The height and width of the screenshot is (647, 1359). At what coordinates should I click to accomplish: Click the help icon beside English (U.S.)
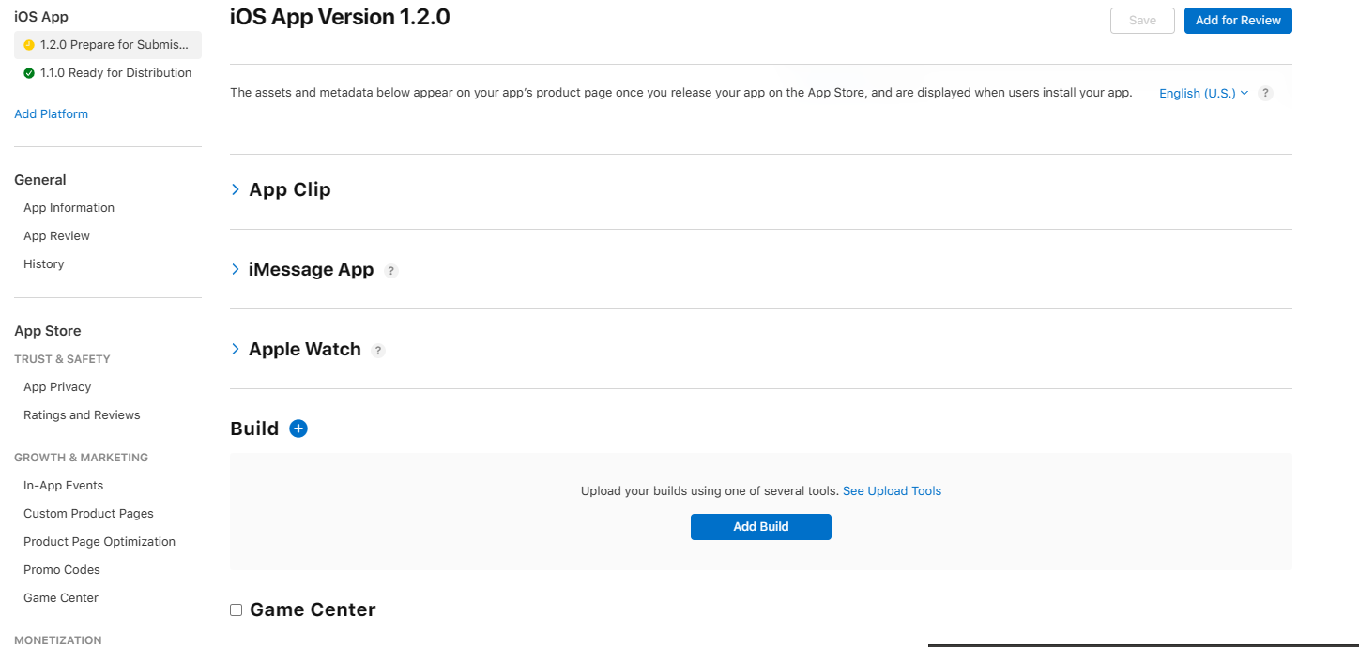coord(1265,93)
